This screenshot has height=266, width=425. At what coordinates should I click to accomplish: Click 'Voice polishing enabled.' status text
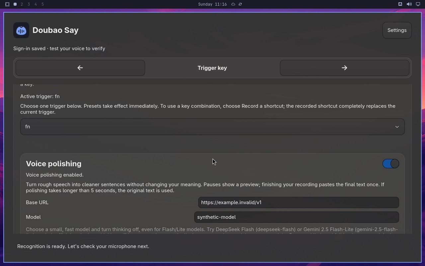coord(55,175)
